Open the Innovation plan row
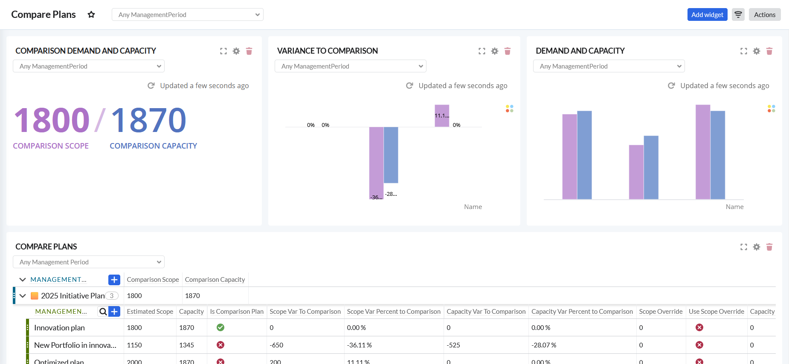This screenshot has height=364, width=789. pyautogui.click(x=59, y=327)
